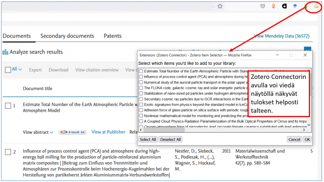Click the bookmark star icon in address bar
This screenshot has width=324, height=182.
220,6
